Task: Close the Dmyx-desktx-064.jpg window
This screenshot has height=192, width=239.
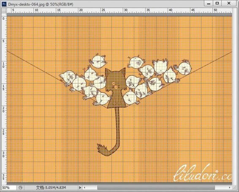Action: point(229,3)
